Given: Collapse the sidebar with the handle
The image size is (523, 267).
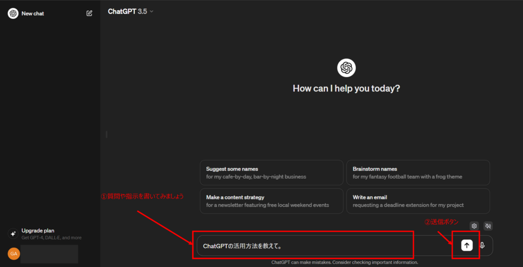Looking at the screenshot, I should click(106, 134).
